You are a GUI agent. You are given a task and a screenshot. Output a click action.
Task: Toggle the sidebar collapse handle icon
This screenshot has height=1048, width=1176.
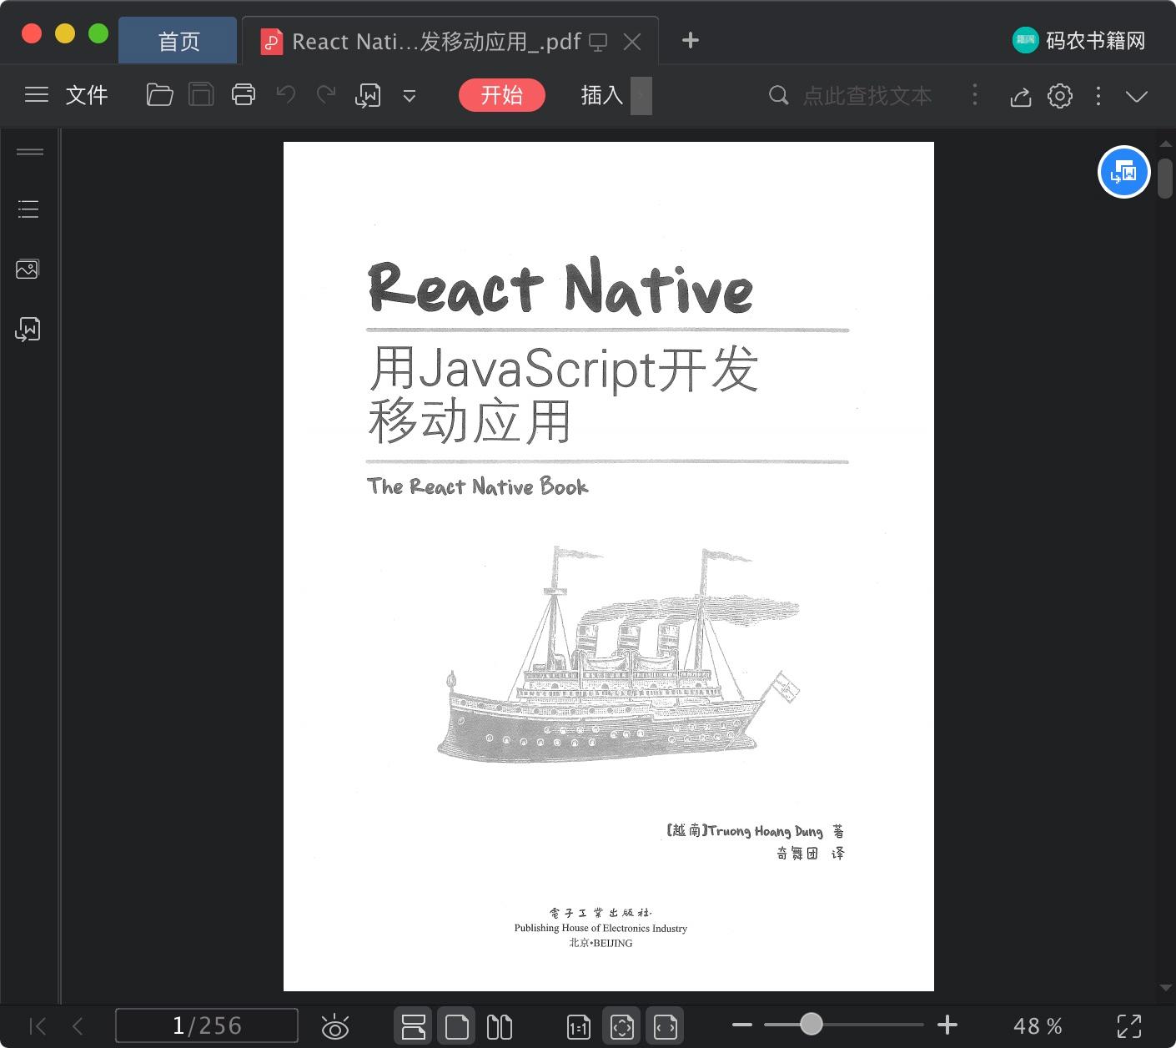pyautogui.click(x=30, y=152)
